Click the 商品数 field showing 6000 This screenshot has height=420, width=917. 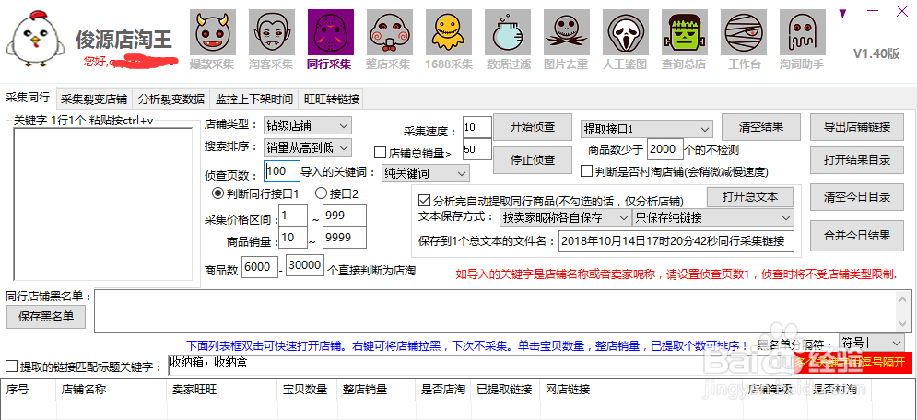[x=258, y=267]
